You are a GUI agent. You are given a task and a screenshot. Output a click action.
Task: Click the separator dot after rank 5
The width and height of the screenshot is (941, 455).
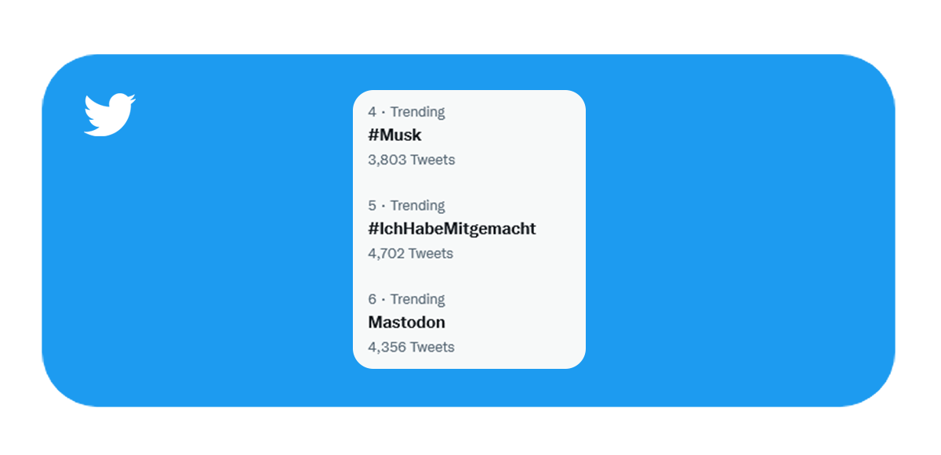click(383, 207)
